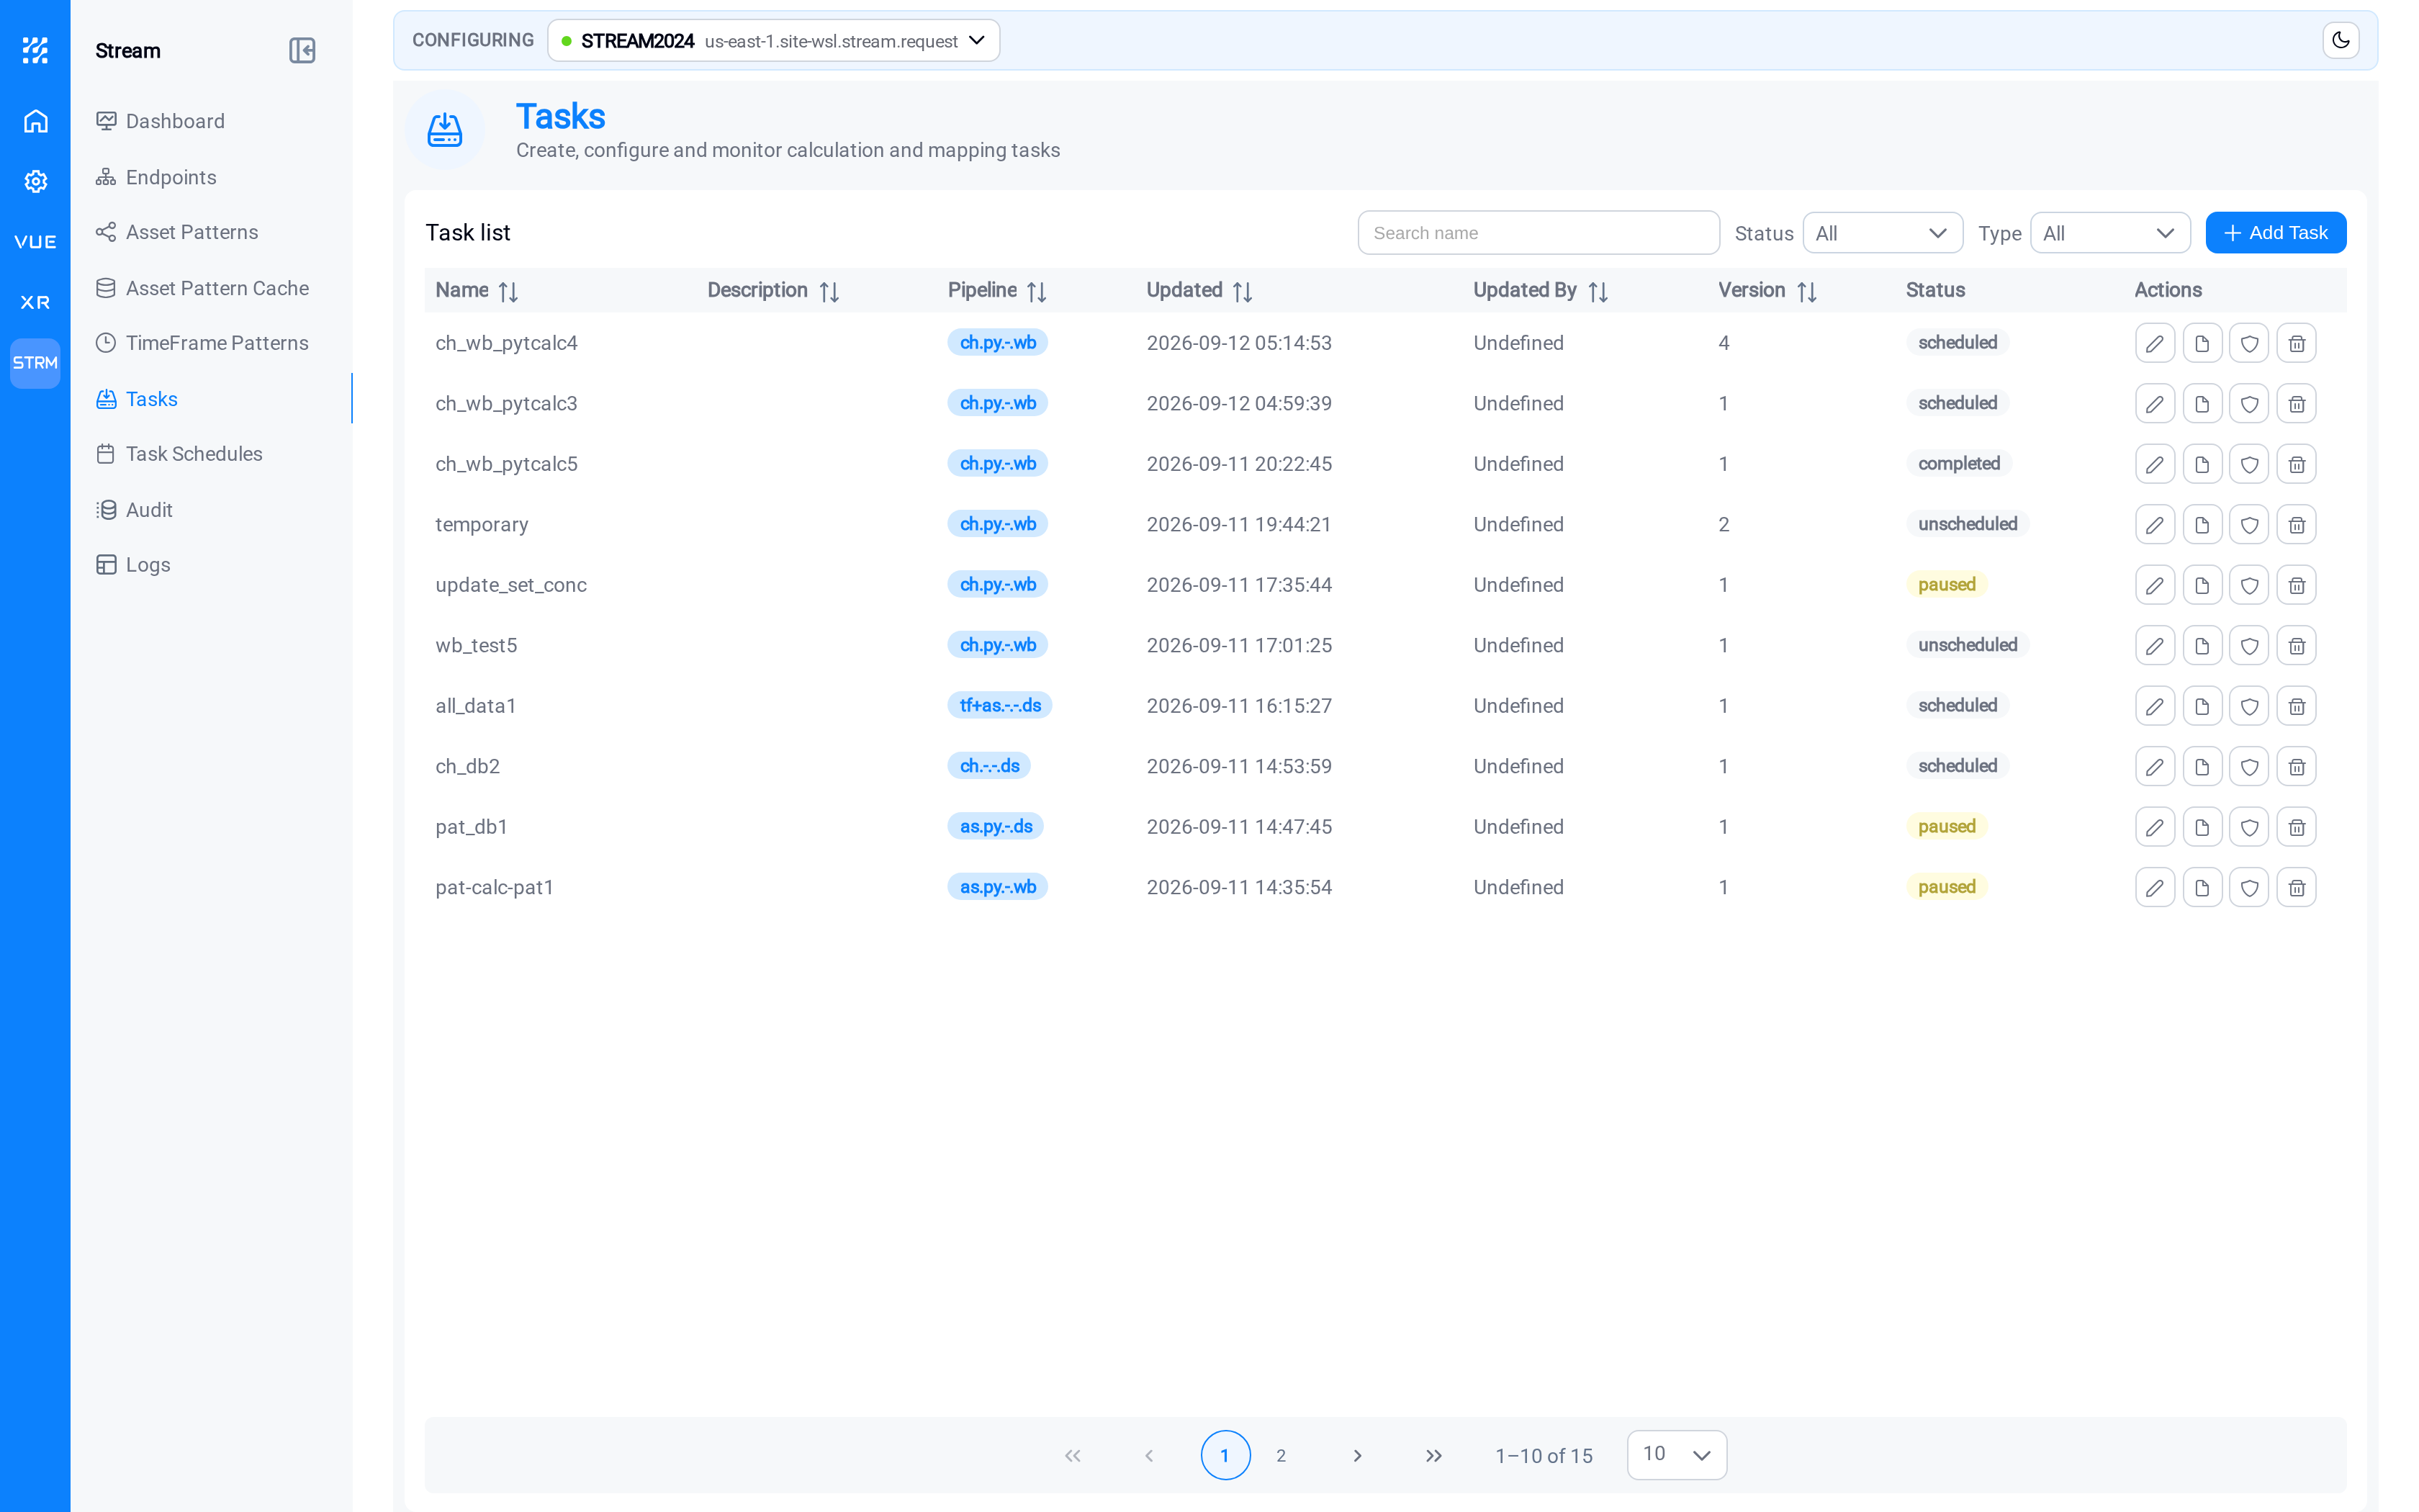Open Asset Pattern Cache in sidebar
Image resolution: width=2419 pixels, height=1512 pixels.
pos(202,288)
